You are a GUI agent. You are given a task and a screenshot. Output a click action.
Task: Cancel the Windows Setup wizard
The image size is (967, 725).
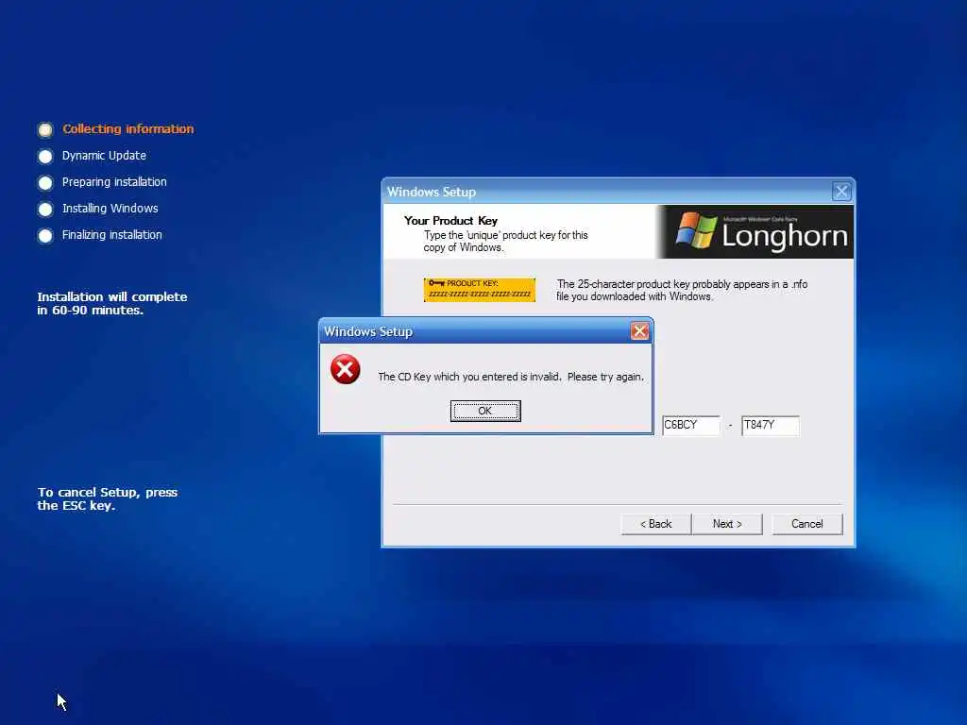806,524
